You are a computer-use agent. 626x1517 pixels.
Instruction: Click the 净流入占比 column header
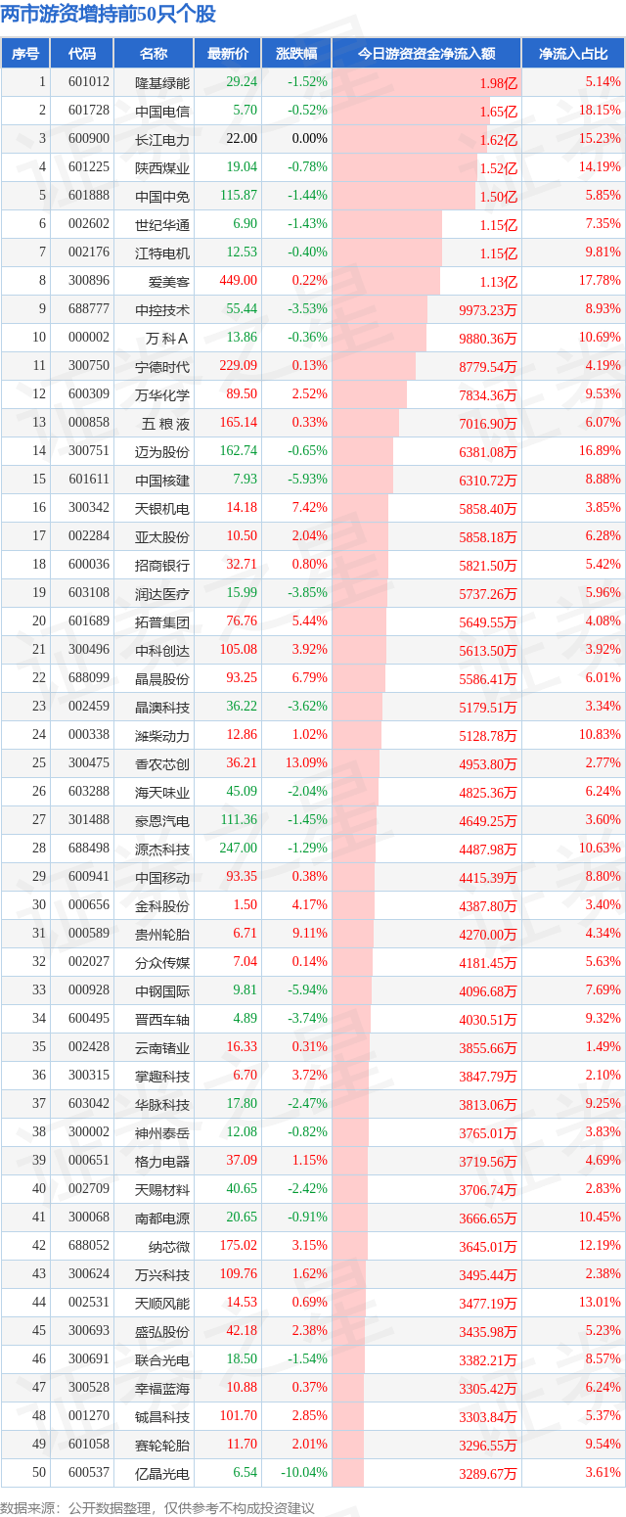click(x=573, y=54)
